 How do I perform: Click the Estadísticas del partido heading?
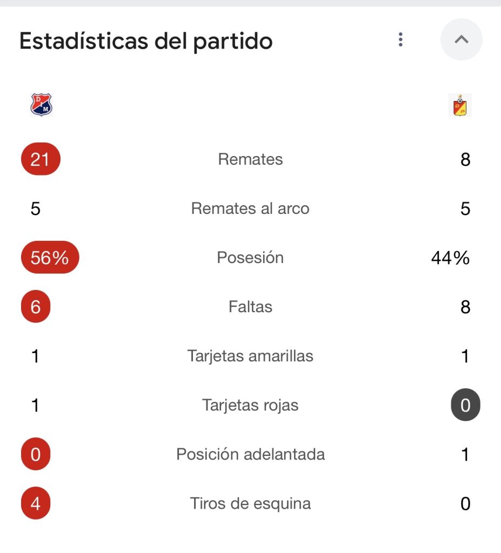[146, 41]
